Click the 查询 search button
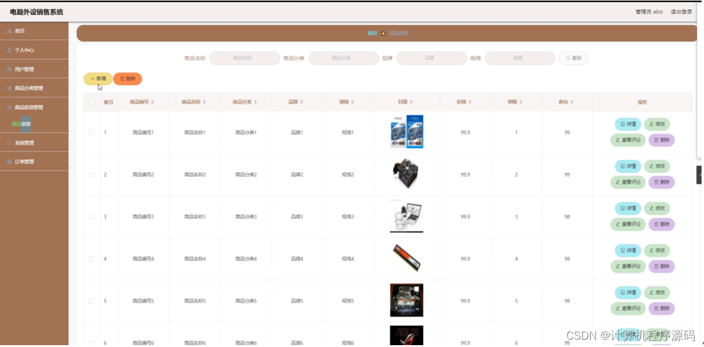704x347 pixels. [574, 58]
